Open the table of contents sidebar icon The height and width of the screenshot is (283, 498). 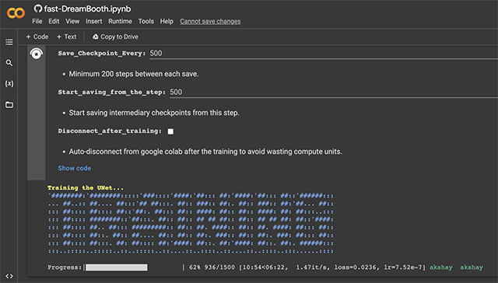click(9, 42)
